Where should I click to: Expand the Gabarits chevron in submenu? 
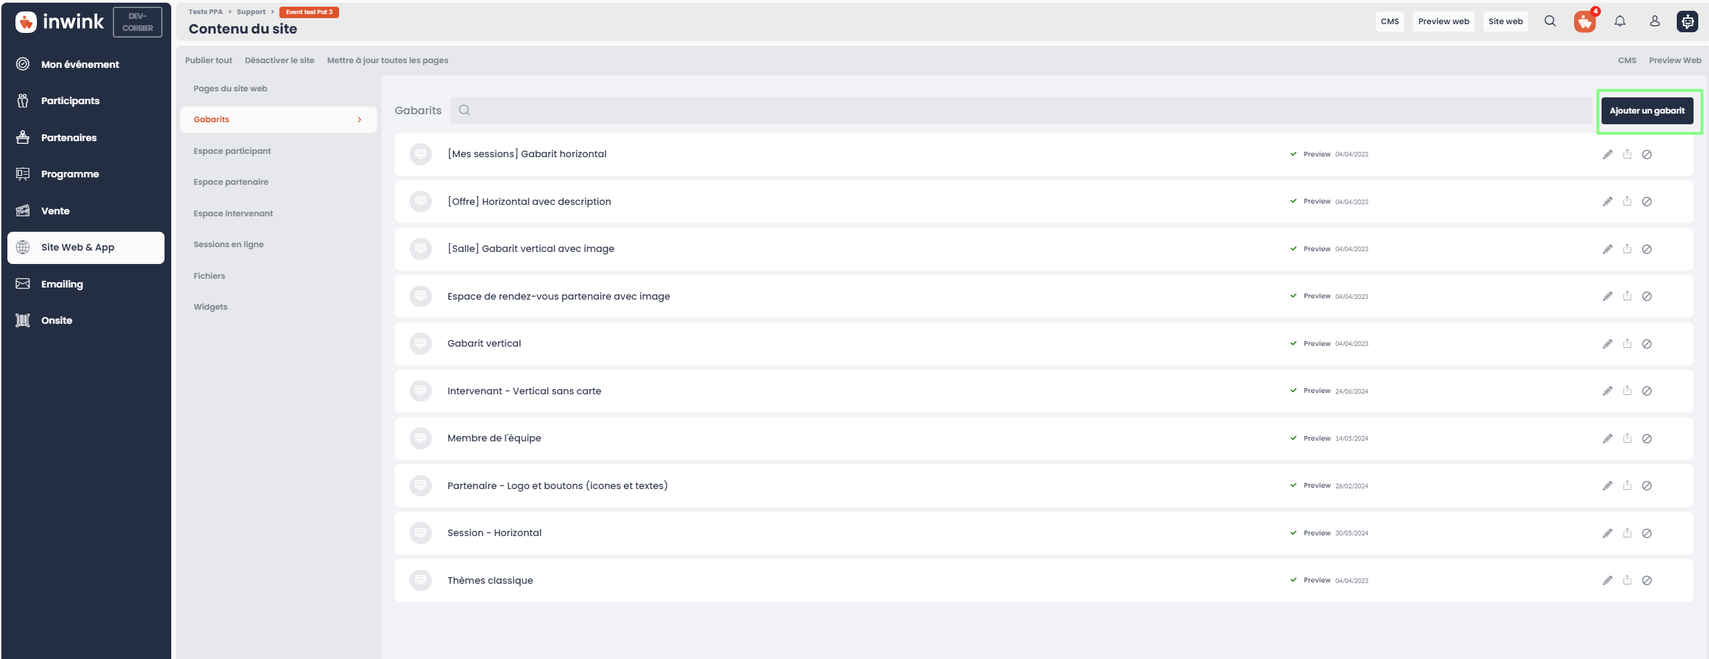(x=360, y=120)
